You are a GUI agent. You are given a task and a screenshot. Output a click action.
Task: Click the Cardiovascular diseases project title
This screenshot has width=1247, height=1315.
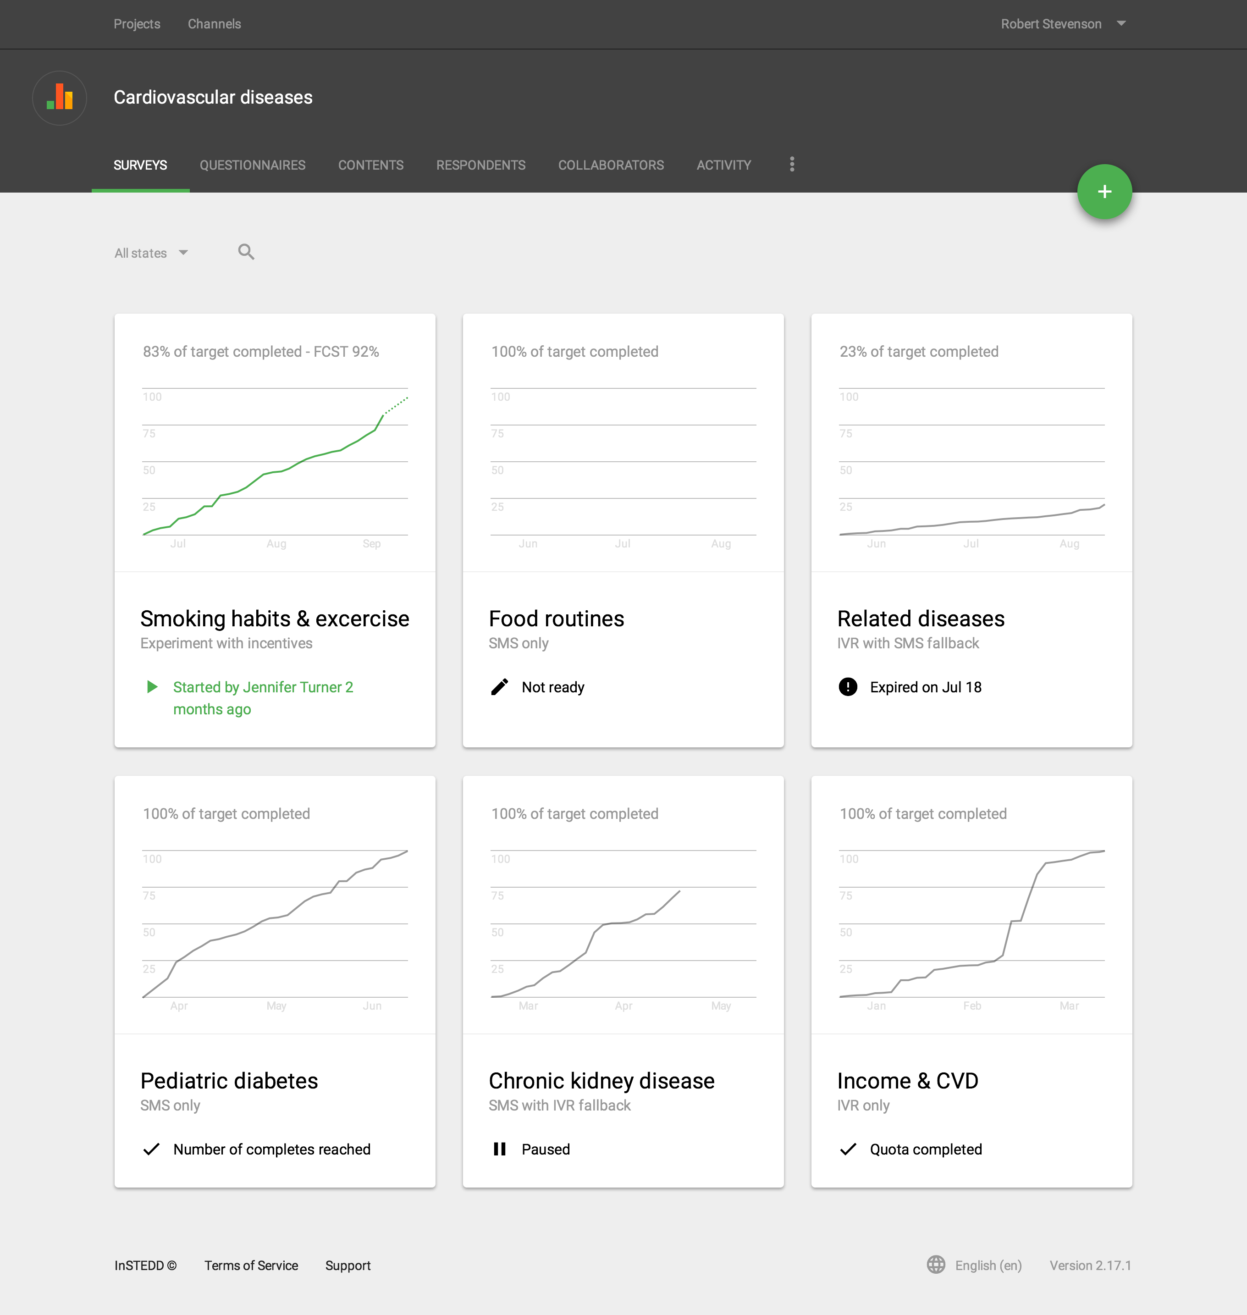click(213, 97)
